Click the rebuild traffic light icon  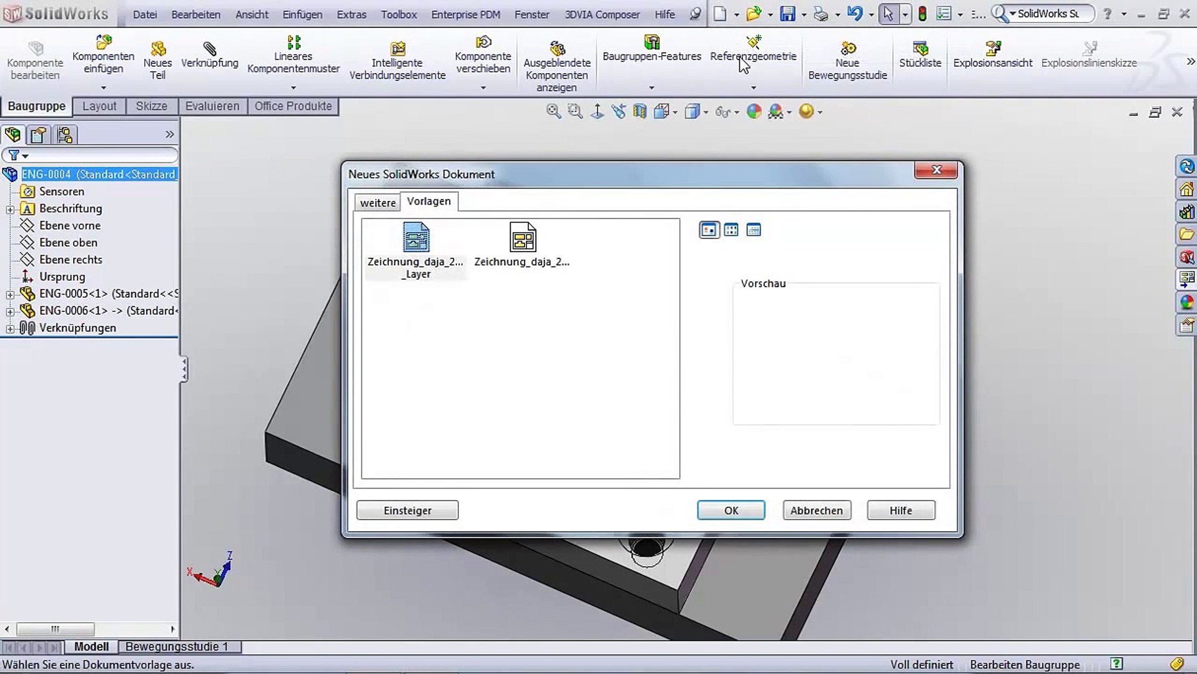click(x=922, y=14)
